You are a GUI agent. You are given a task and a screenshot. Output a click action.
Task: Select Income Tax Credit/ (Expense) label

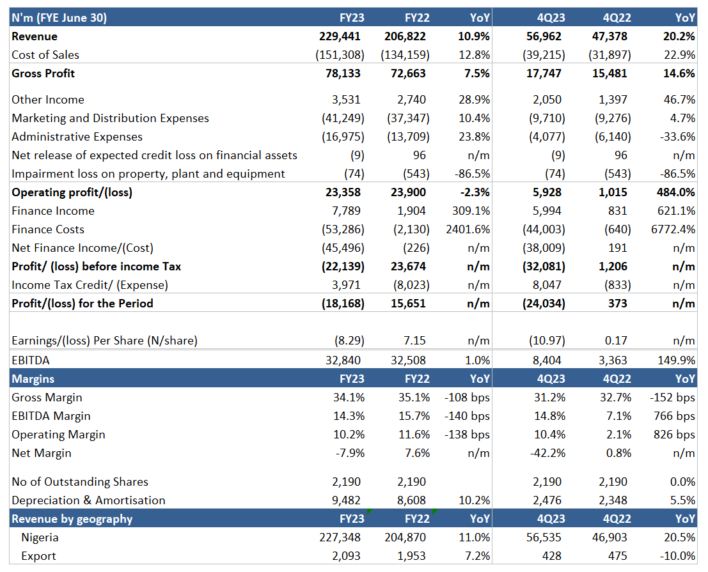click(88, 285)
